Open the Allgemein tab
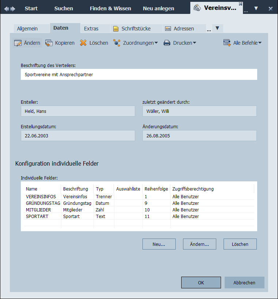This screenshot has width=278, height=299. (x=27, y=28)
